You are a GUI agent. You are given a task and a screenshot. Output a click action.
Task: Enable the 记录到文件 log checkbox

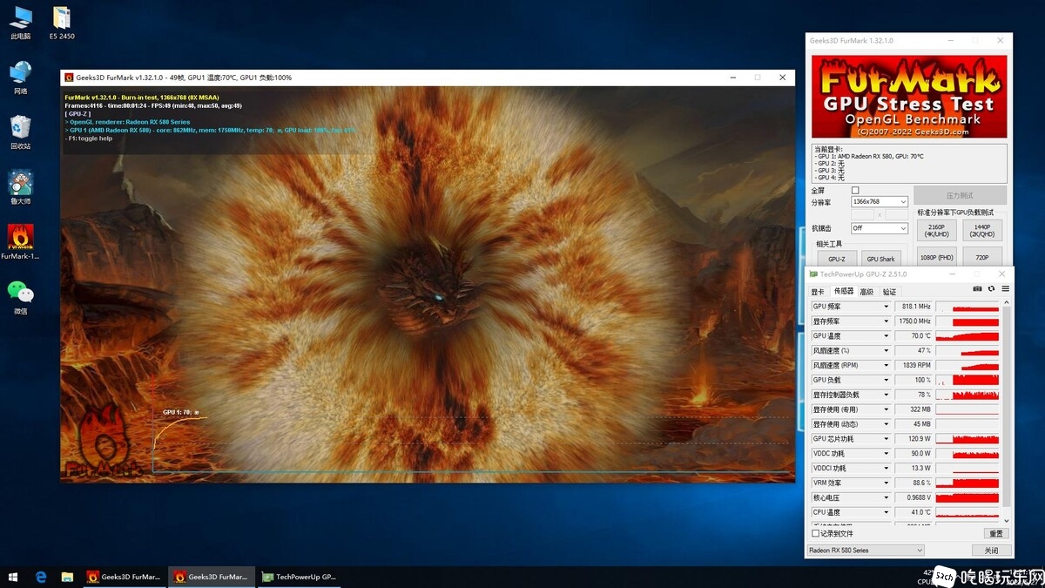click(x=816, y=533)
